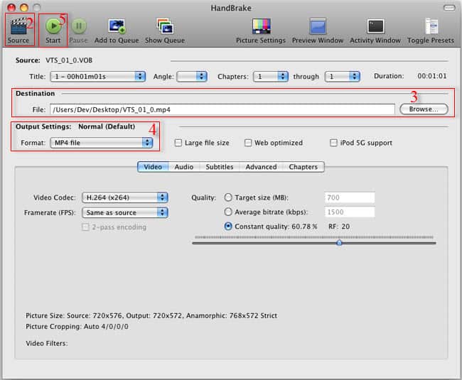
Task: Click the Toggle Presets icon
Action: 431,26
